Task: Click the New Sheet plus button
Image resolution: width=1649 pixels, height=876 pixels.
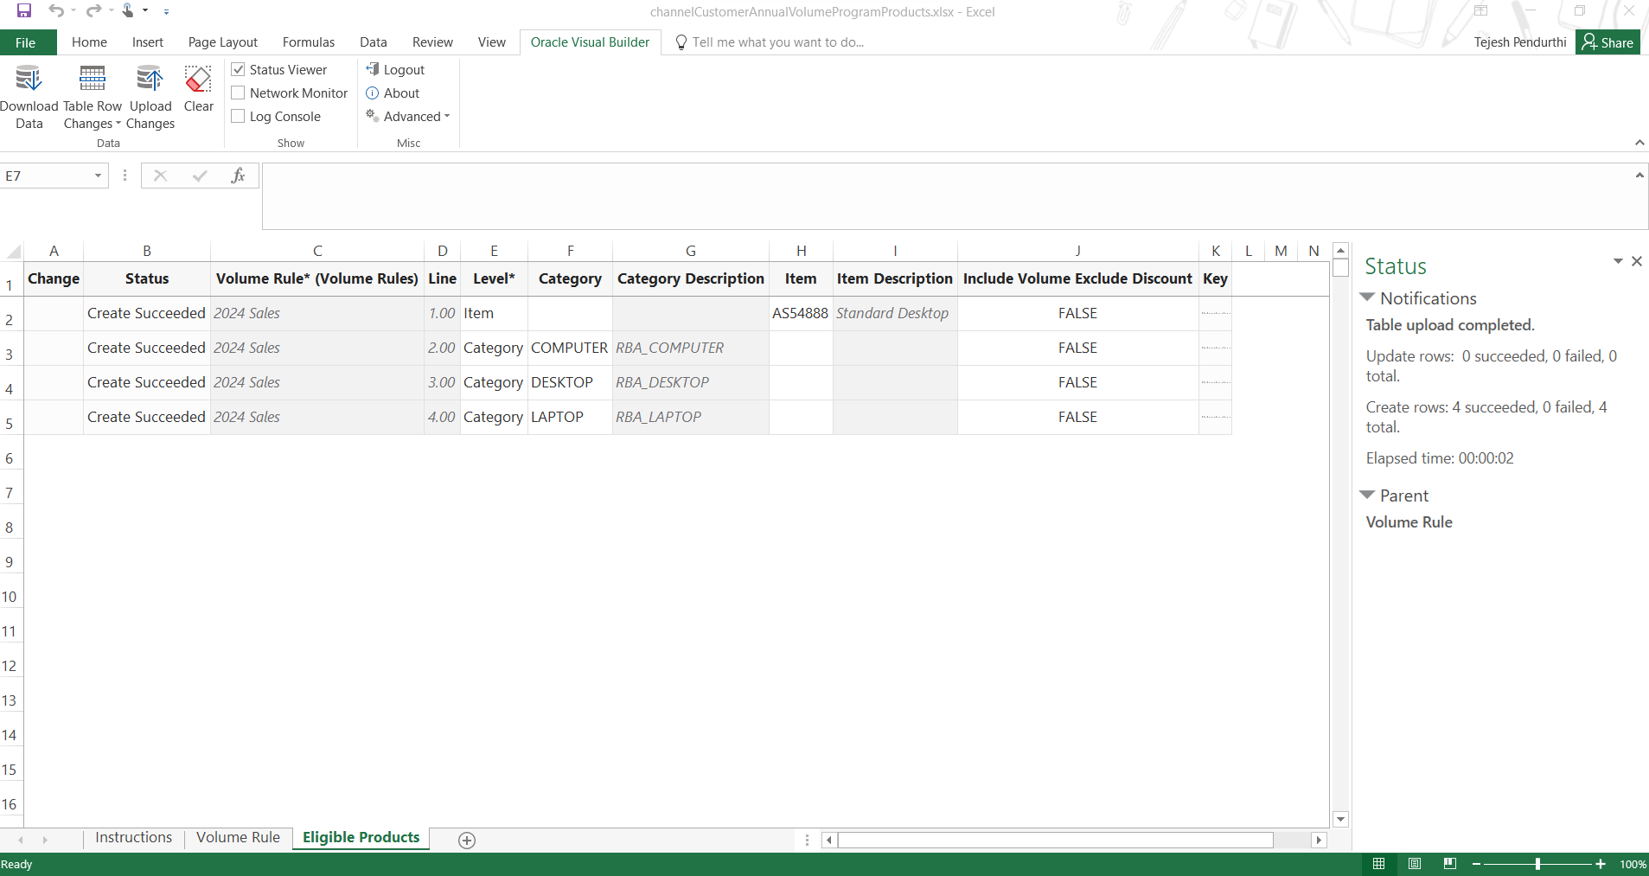Action: click(x=465, y=840)
